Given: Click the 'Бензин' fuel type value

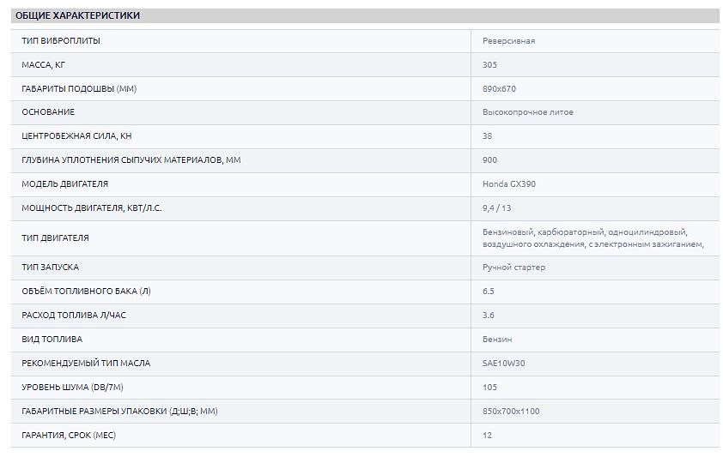Looking at the screenshot, I should 497,340.
